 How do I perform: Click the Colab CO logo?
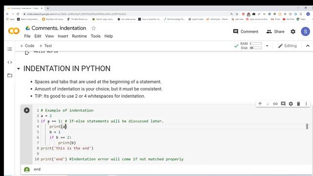(x=14, y=31)
